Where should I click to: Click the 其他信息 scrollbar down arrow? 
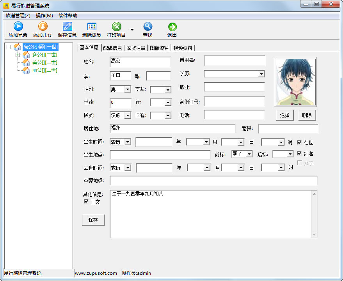click(314, 235)
